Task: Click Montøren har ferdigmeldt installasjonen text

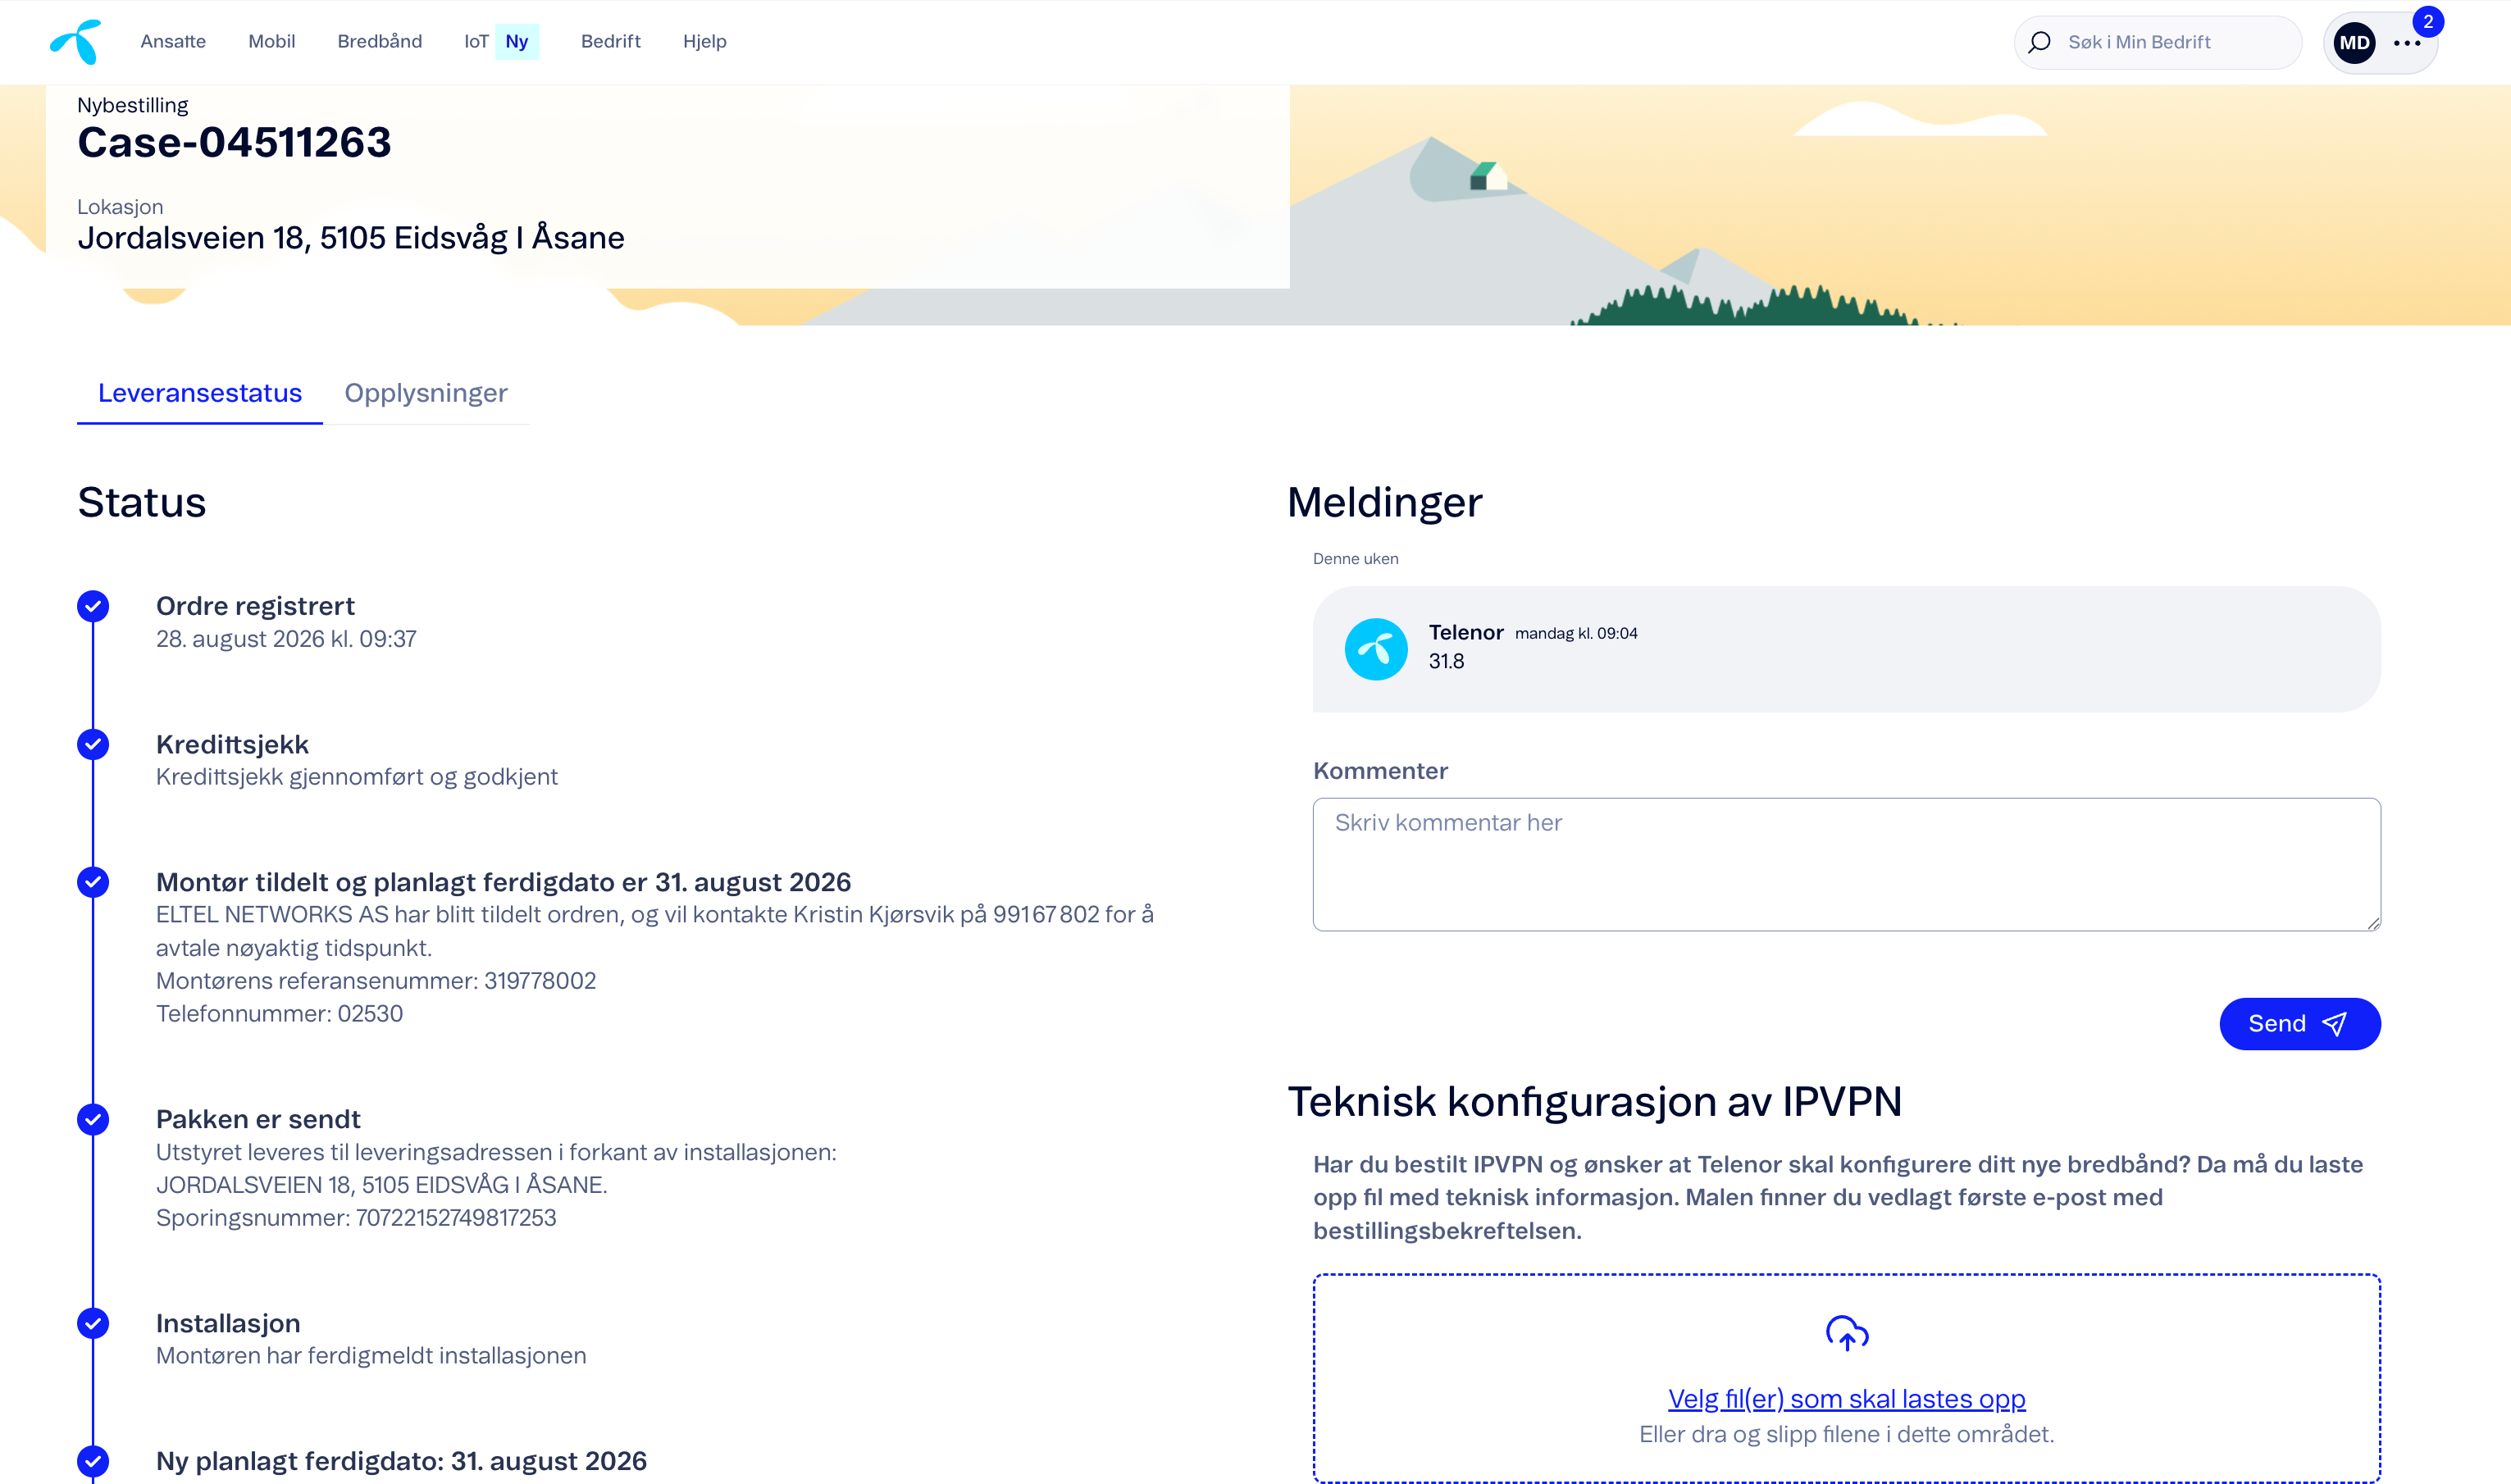Action: 371,1356
